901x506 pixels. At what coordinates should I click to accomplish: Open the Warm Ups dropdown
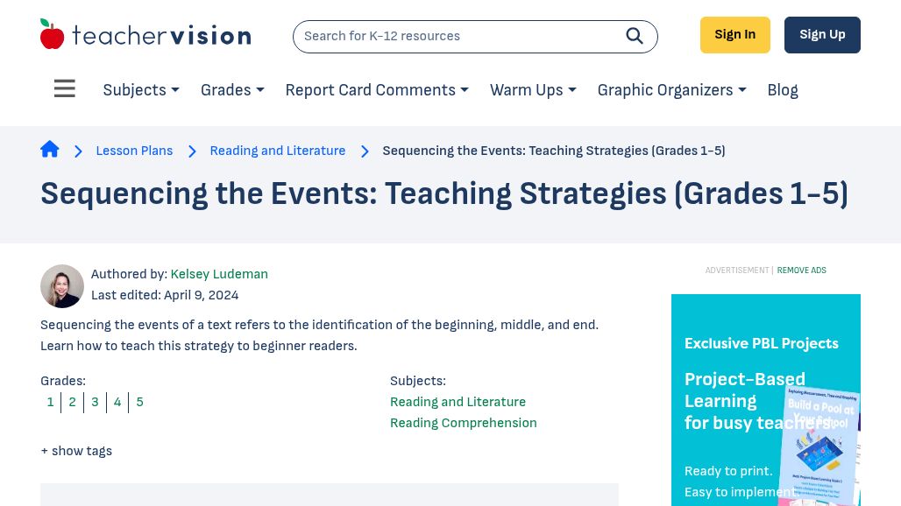click(x=533, y=90)
